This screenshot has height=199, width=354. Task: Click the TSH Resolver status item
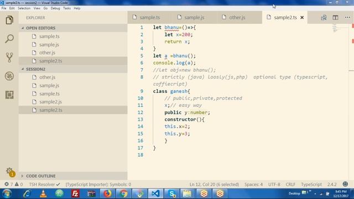pos(44,184)
